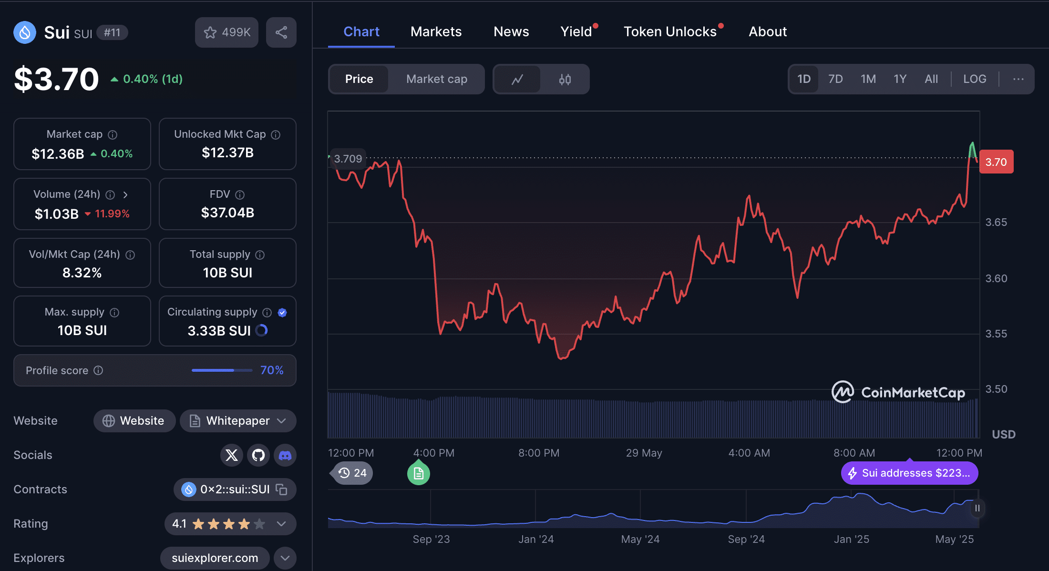Image resolution: width=1049 pixels, height=571 pixels.
Task: Show the Unlocked Mkt Cap info icon
Action: pos(276,135)
